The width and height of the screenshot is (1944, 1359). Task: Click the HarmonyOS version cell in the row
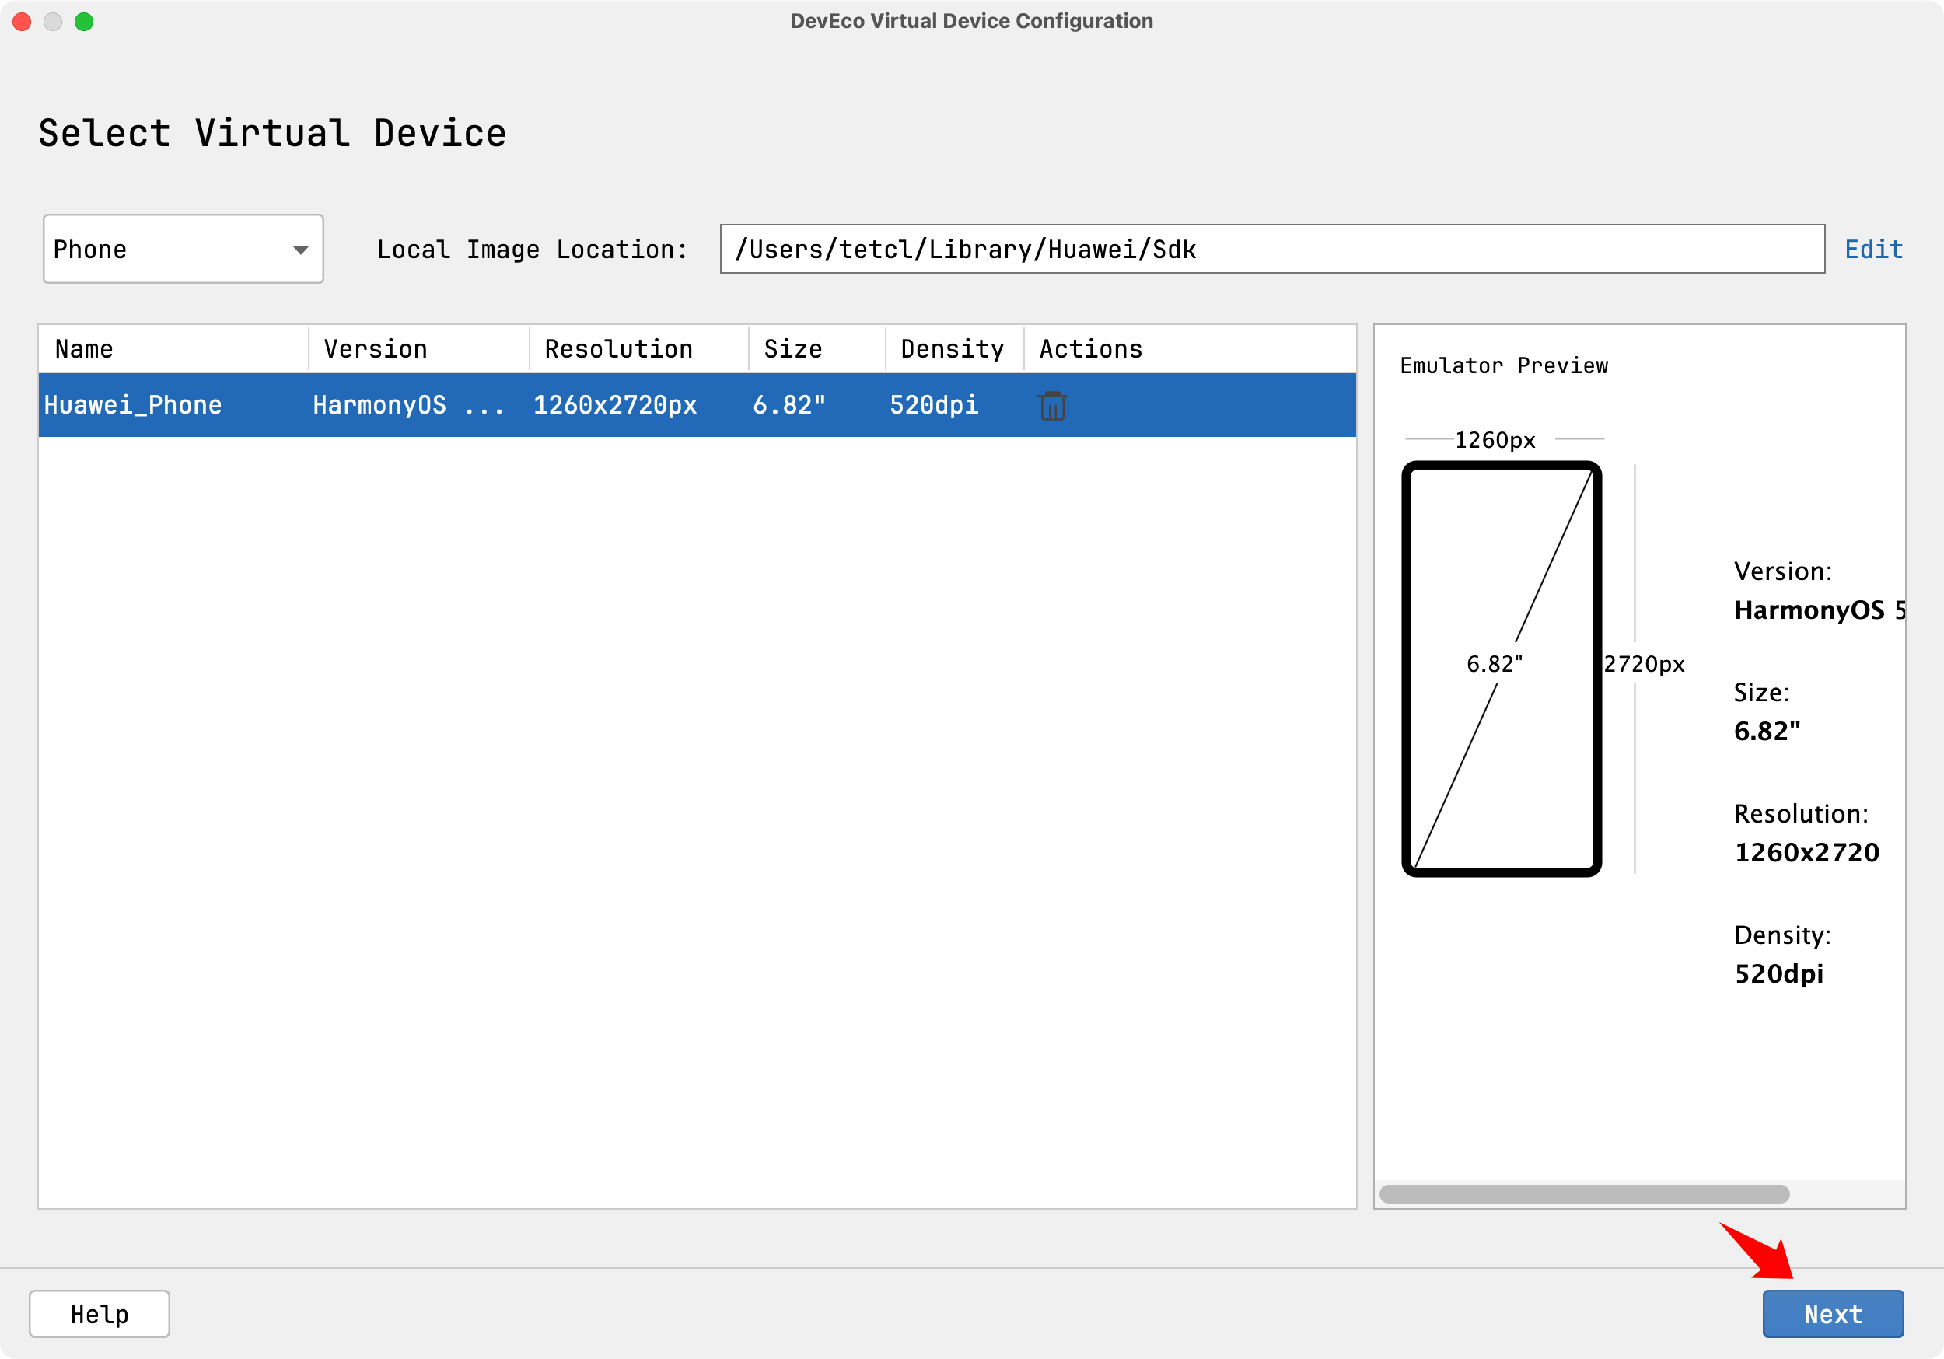(x=408, y=406)
